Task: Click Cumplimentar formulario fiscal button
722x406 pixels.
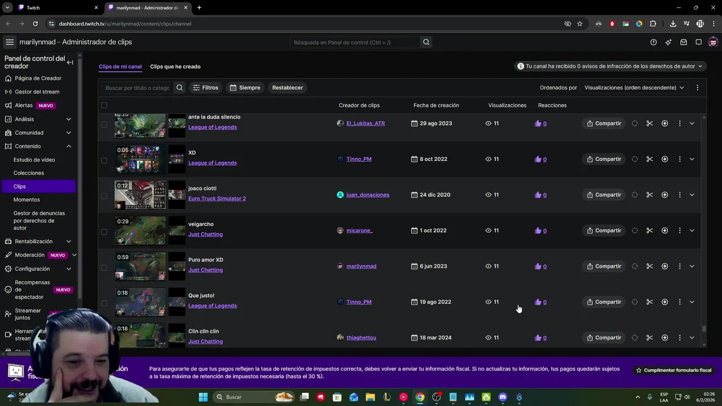Action: (x=673, y=370)
